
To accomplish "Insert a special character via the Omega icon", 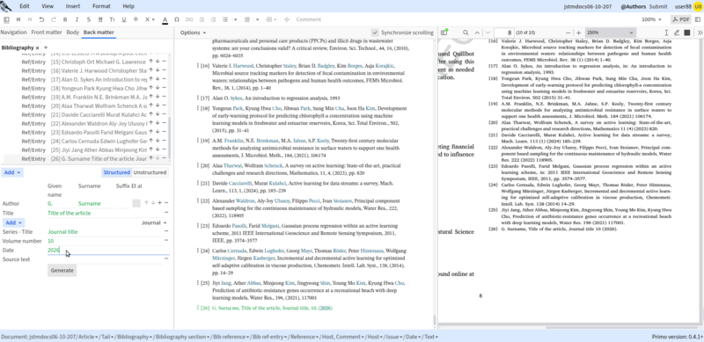I will coord(177,19).
